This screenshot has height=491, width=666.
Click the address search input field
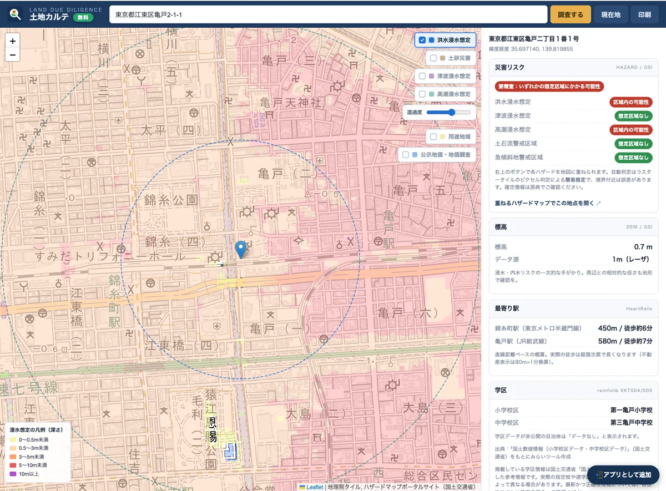point(329,14)
